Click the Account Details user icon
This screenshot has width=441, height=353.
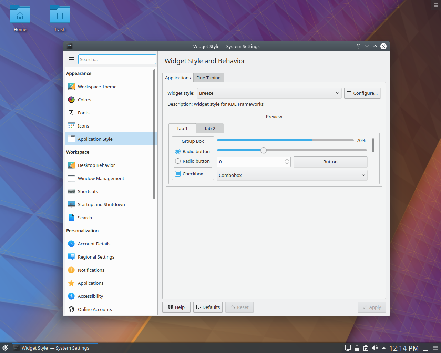71,244
